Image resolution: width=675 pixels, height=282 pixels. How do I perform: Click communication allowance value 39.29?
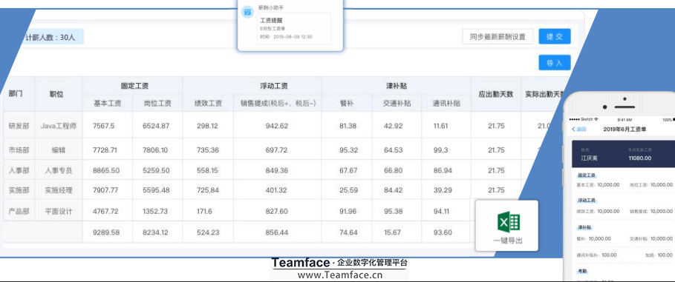443,190
